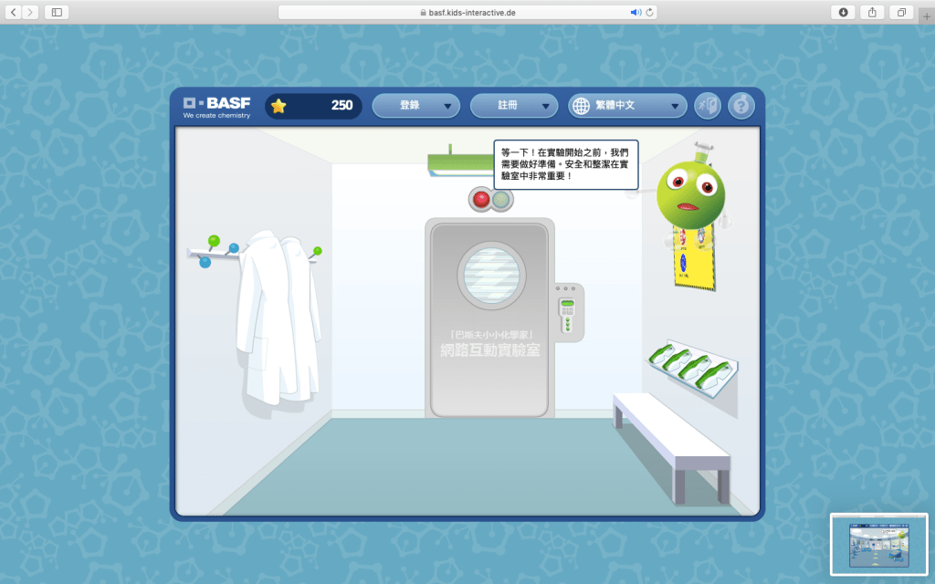Pick up the green safety goggles on the shelf
This screenshot has width=935, height=584.
[x=693, y=364]
